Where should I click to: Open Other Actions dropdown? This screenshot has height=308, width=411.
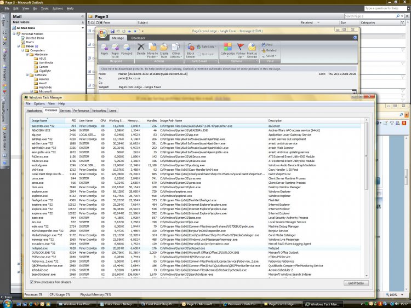[175, 50]
